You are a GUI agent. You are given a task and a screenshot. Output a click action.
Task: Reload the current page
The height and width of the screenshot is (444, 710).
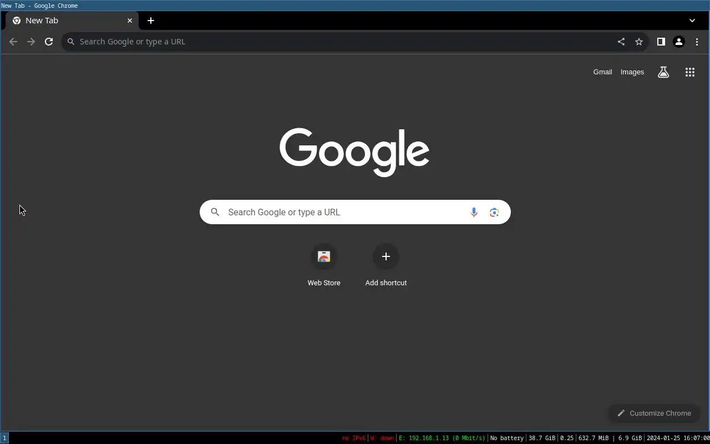(x=49, y=42)
